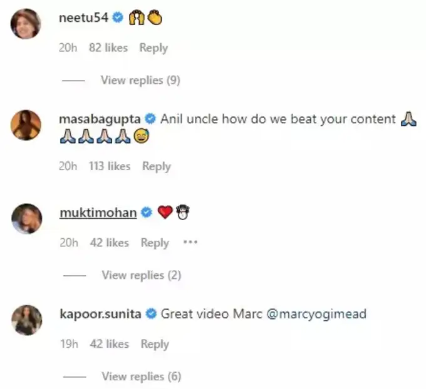Reply to neetu54's comment
This screenshot has width=426, height=389.
(153, 48)
